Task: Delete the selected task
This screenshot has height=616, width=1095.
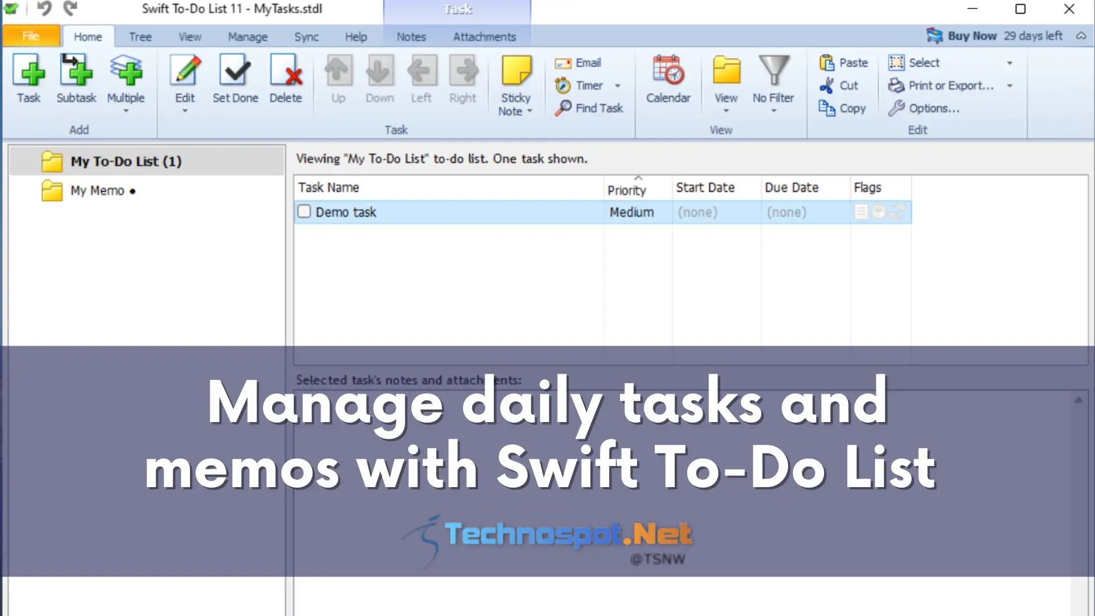Action: [x=286, y=78]
